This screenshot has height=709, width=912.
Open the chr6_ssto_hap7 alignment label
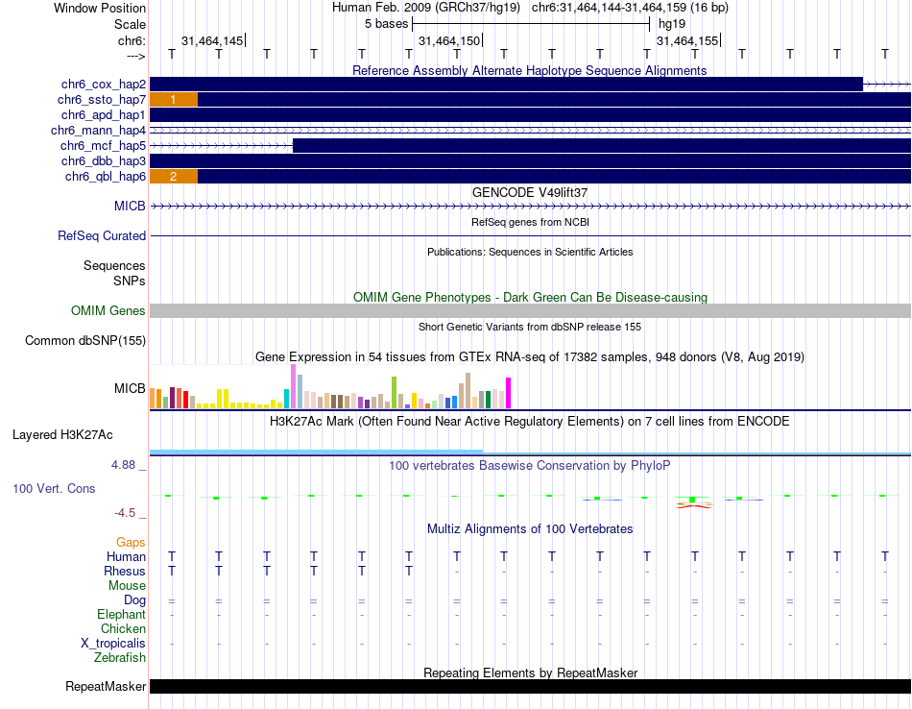102,100
